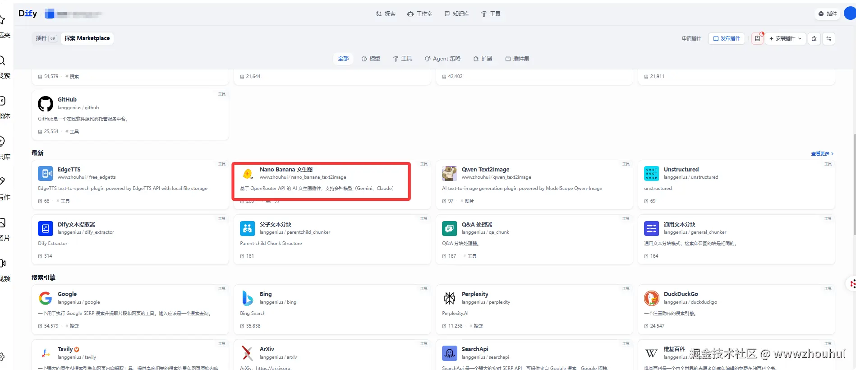Screen dimensions: 856x370
Task: Select the 全部 category filter
Action: point(343,59)
